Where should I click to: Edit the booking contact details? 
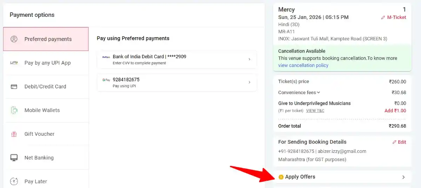pos(399,142)
